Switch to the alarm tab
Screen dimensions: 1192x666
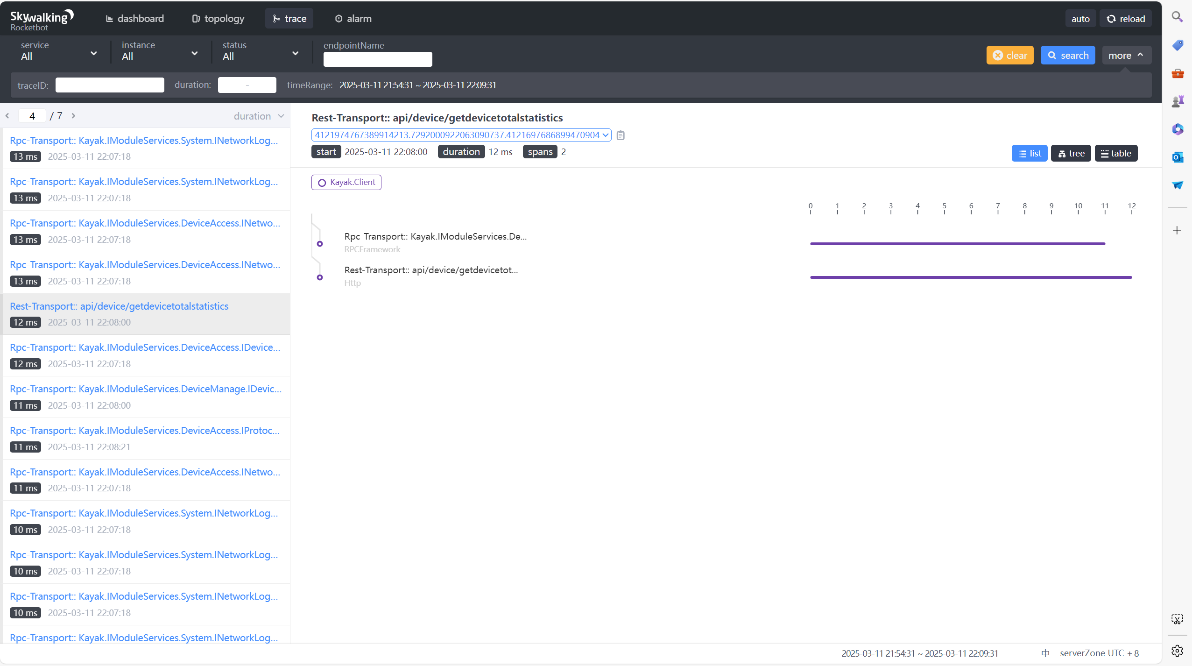[x=353, y=19]
